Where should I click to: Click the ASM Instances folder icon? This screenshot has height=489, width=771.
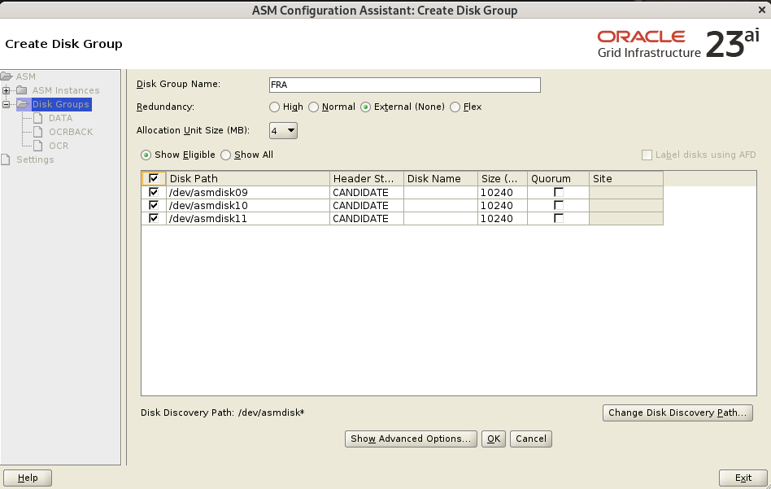(x=22, y=90)
